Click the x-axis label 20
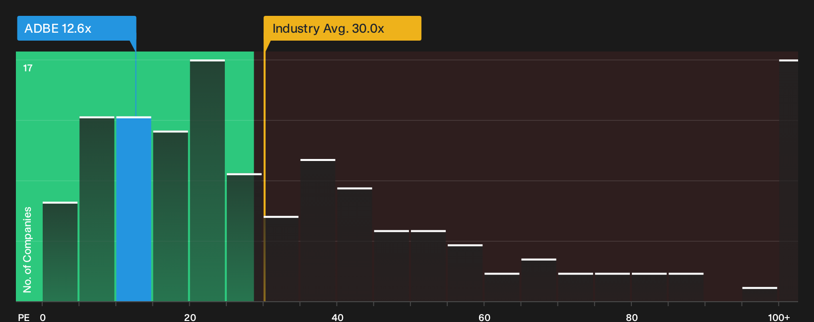Screen dimensions: 814x322 point(190,317)
